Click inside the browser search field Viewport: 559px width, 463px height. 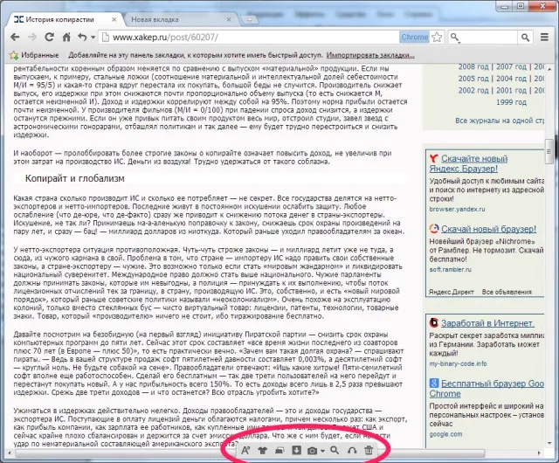click(488, 37)
